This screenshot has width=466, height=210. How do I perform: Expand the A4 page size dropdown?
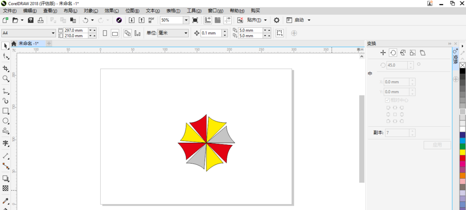[x=54, y=33]
